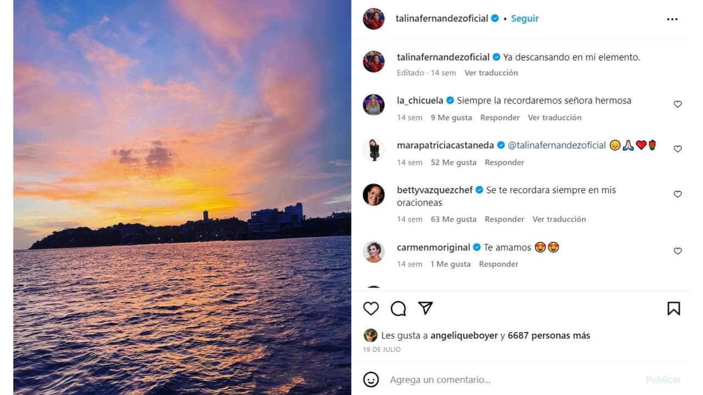The height and width of the screenshot is (395, 703).
Task: Follow the account using the Seguir button
Action: tap(525, 18)
